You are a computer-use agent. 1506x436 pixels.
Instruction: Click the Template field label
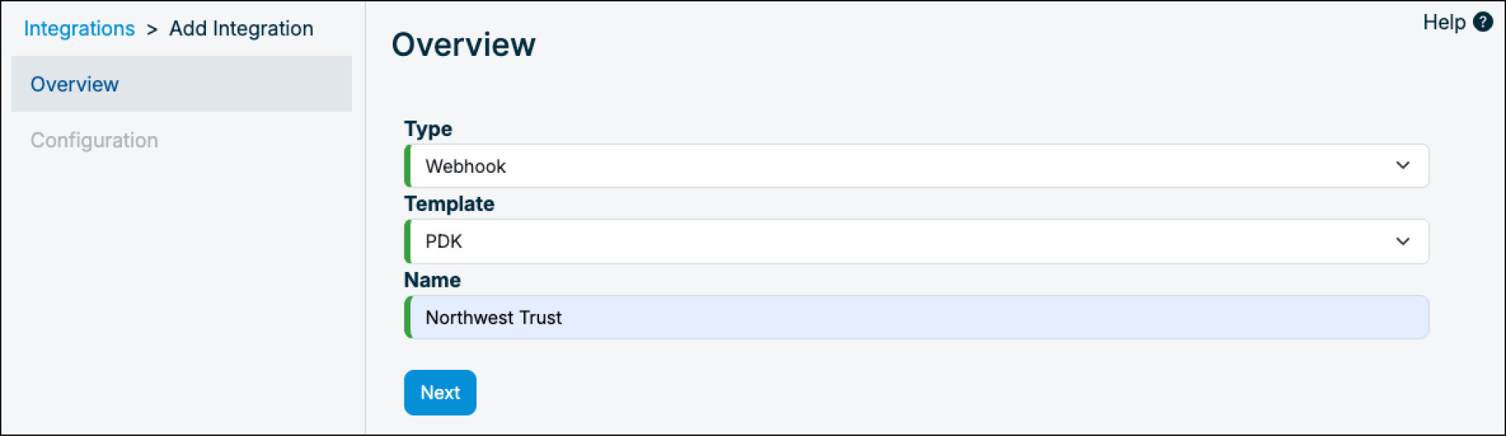click(x=449, y=204)
